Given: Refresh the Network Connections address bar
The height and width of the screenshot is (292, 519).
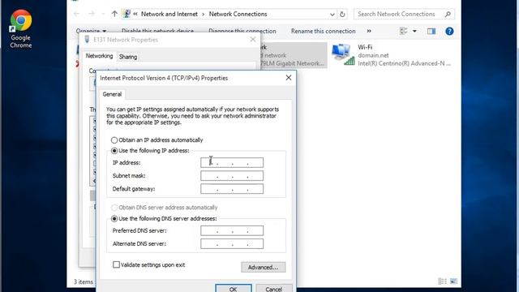Looking at the screenshot, I should (342, 15).
